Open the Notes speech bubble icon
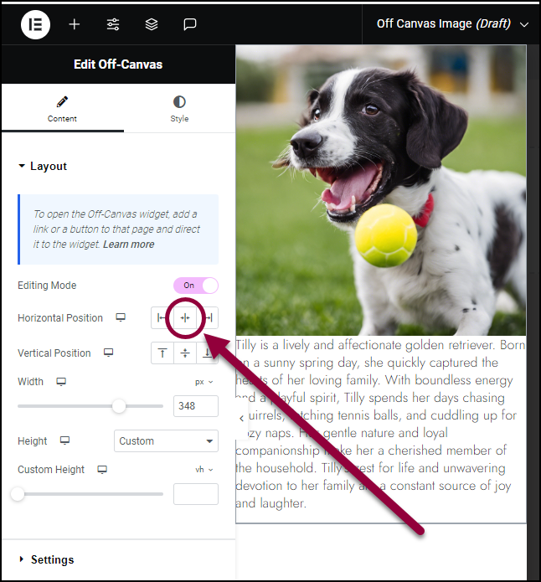541x582 pixels. coord(190,24)
